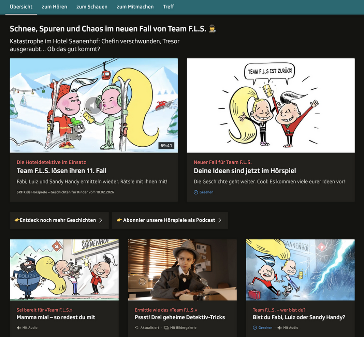The image size is (364, 337).
Task: Click Gesehen checkmark icon under 'Bist du Fabi'
Action: coord(254,328)
